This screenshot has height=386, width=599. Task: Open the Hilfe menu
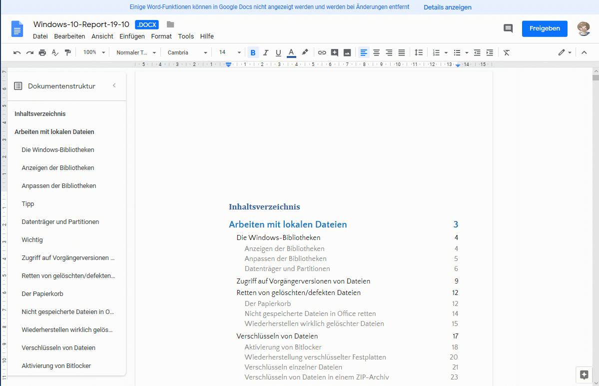point(207,36)
